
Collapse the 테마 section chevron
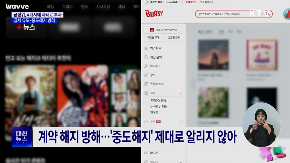pos(181,93)
